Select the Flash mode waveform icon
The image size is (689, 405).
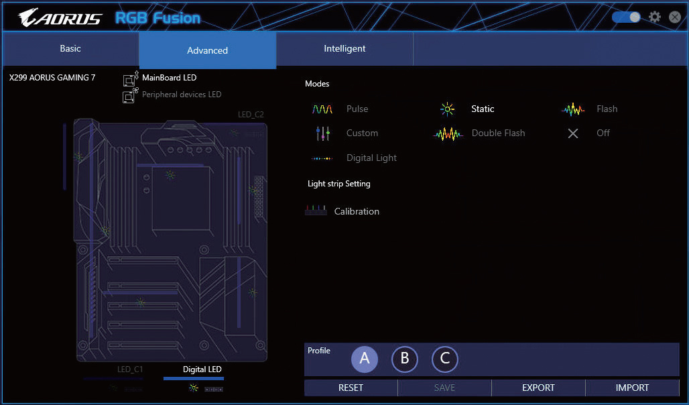573,109
